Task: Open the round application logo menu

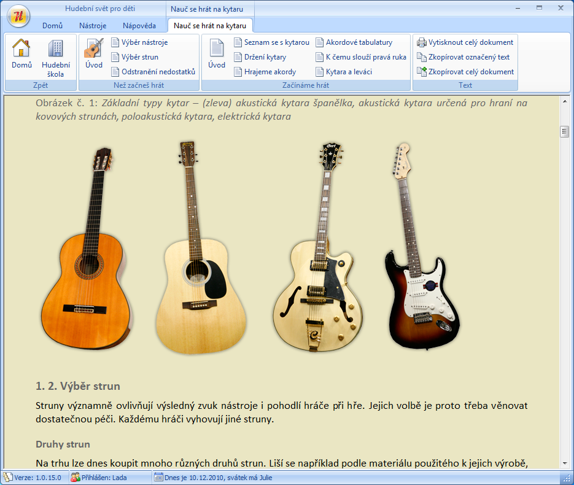Action: 18,16
